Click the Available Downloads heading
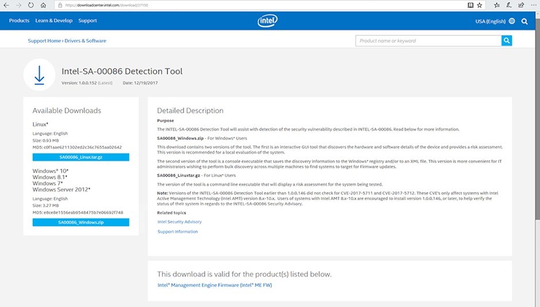Screen dimensions: 540x307 point(67,111)
